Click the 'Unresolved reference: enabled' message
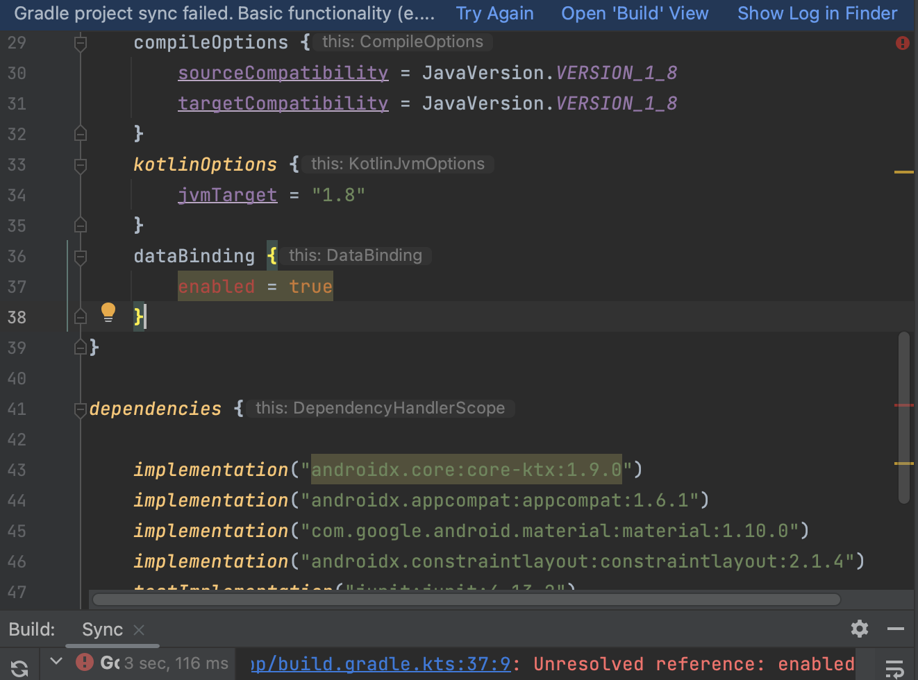Image resolution: width=918 pixels, height=680 pixels. click(x=694, y=664)
